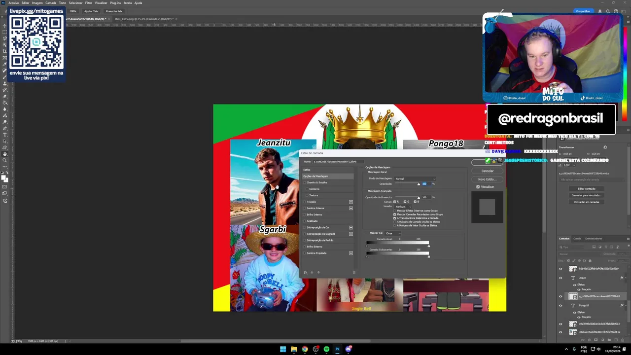Enable the Sombra Projetada checkbox
The height and width of the screenshot is (355, 631).
point(304,253)
